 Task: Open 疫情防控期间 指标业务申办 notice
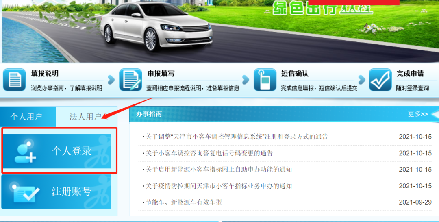coord(217,186)
